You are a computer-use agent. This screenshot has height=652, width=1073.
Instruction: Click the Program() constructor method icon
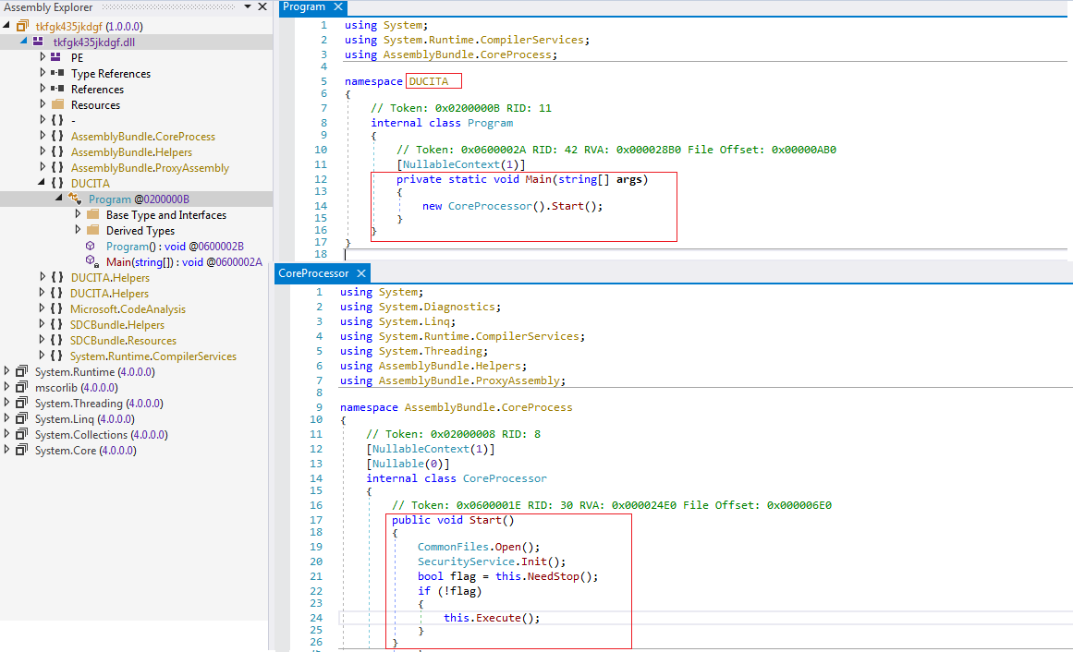coord(91,246)
